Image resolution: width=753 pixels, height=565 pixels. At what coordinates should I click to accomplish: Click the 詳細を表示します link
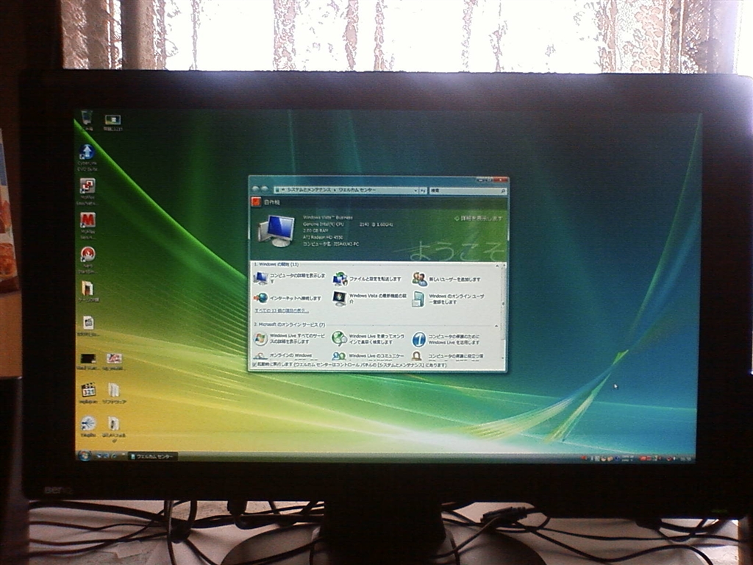pyautogui.click(x=478, y=218)
